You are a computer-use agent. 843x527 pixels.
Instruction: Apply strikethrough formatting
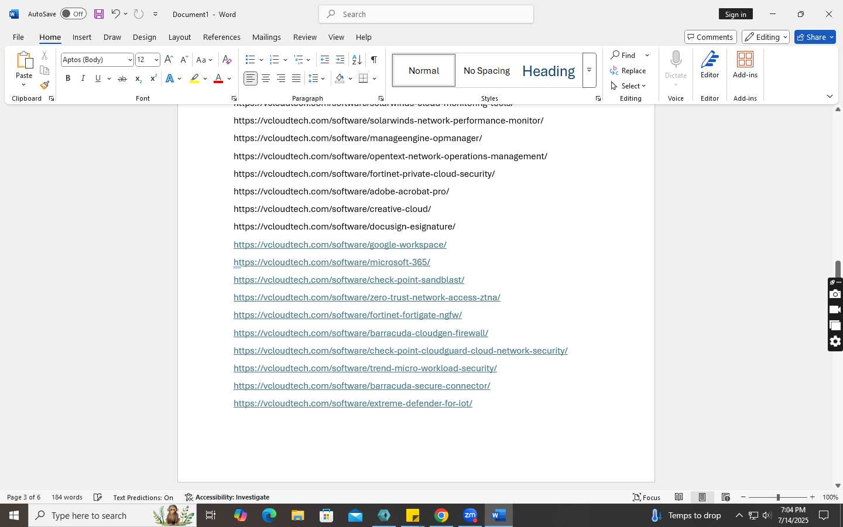pyautogui.click(x=122, y=78)
